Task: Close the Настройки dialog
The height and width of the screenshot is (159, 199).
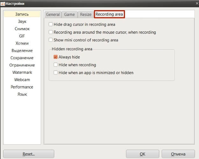Action: (x=197, y=3)
